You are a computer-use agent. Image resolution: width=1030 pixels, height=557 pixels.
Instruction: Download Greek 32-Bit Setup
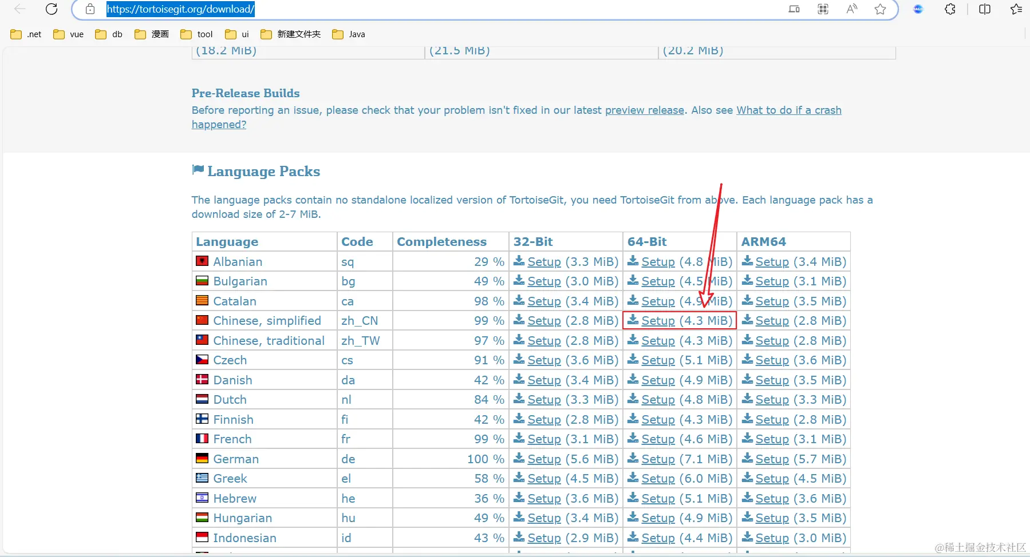pyautogui.click(x=544, y=479)
